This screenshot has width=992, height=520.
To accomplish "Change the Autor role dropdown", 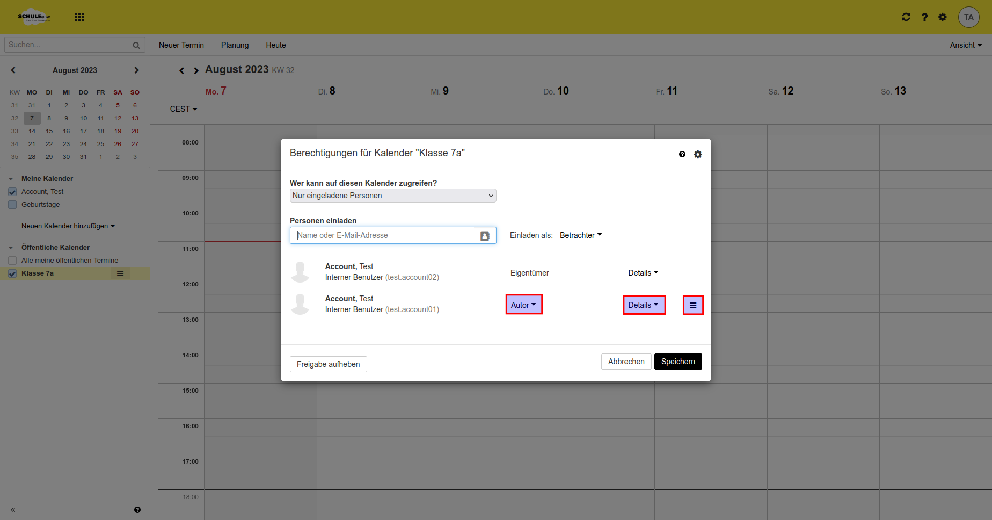I will 523,304.
